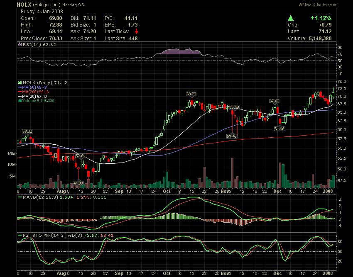
Task: Click the HOLX ticker symbol title
Action: point(24,5)
